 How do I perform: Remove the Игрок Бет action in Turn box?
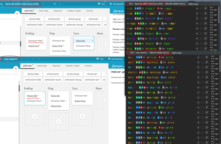(x=93, y=41)
